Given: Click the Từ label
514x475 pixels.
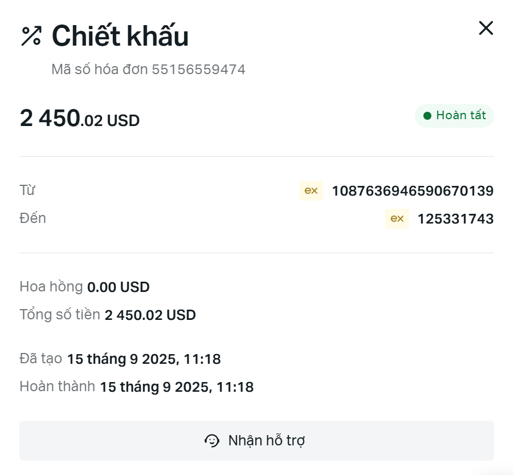Looking at the screenshot, I should coord(28,190).
